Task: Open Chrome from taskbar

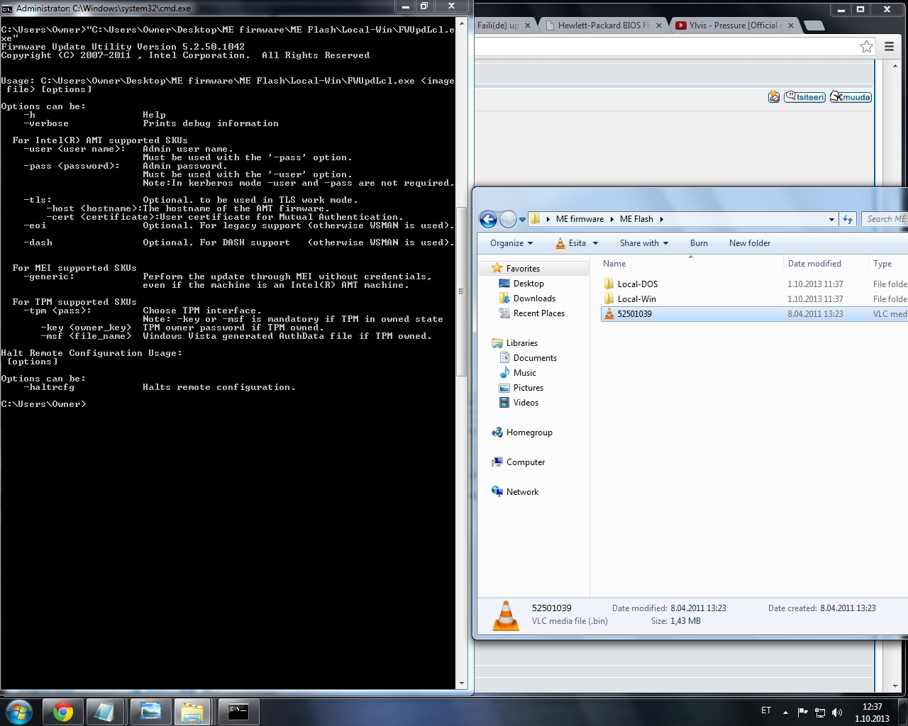Action: (x=62, y=712)
